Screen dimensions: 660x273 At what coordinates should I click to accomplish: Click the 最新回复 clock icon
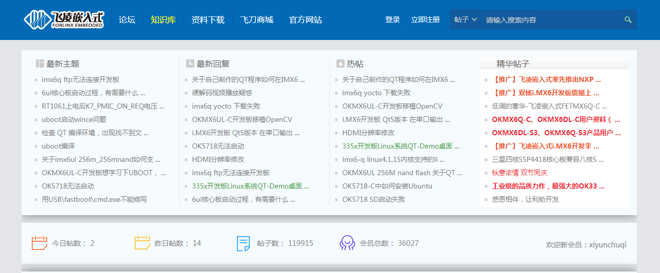click(190, 64)
